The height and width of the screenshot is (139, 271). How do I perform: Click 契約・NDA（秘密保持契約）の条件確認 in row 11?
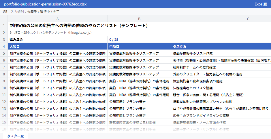coord(139,95)
